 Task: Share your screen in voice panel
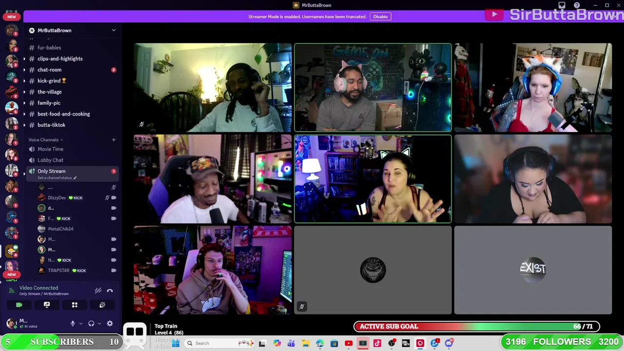[x=47, y=305]
